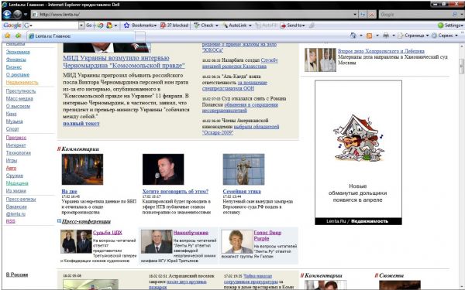
Task: Click the Stop loading red X icon
Action: (x=372, y=14)
